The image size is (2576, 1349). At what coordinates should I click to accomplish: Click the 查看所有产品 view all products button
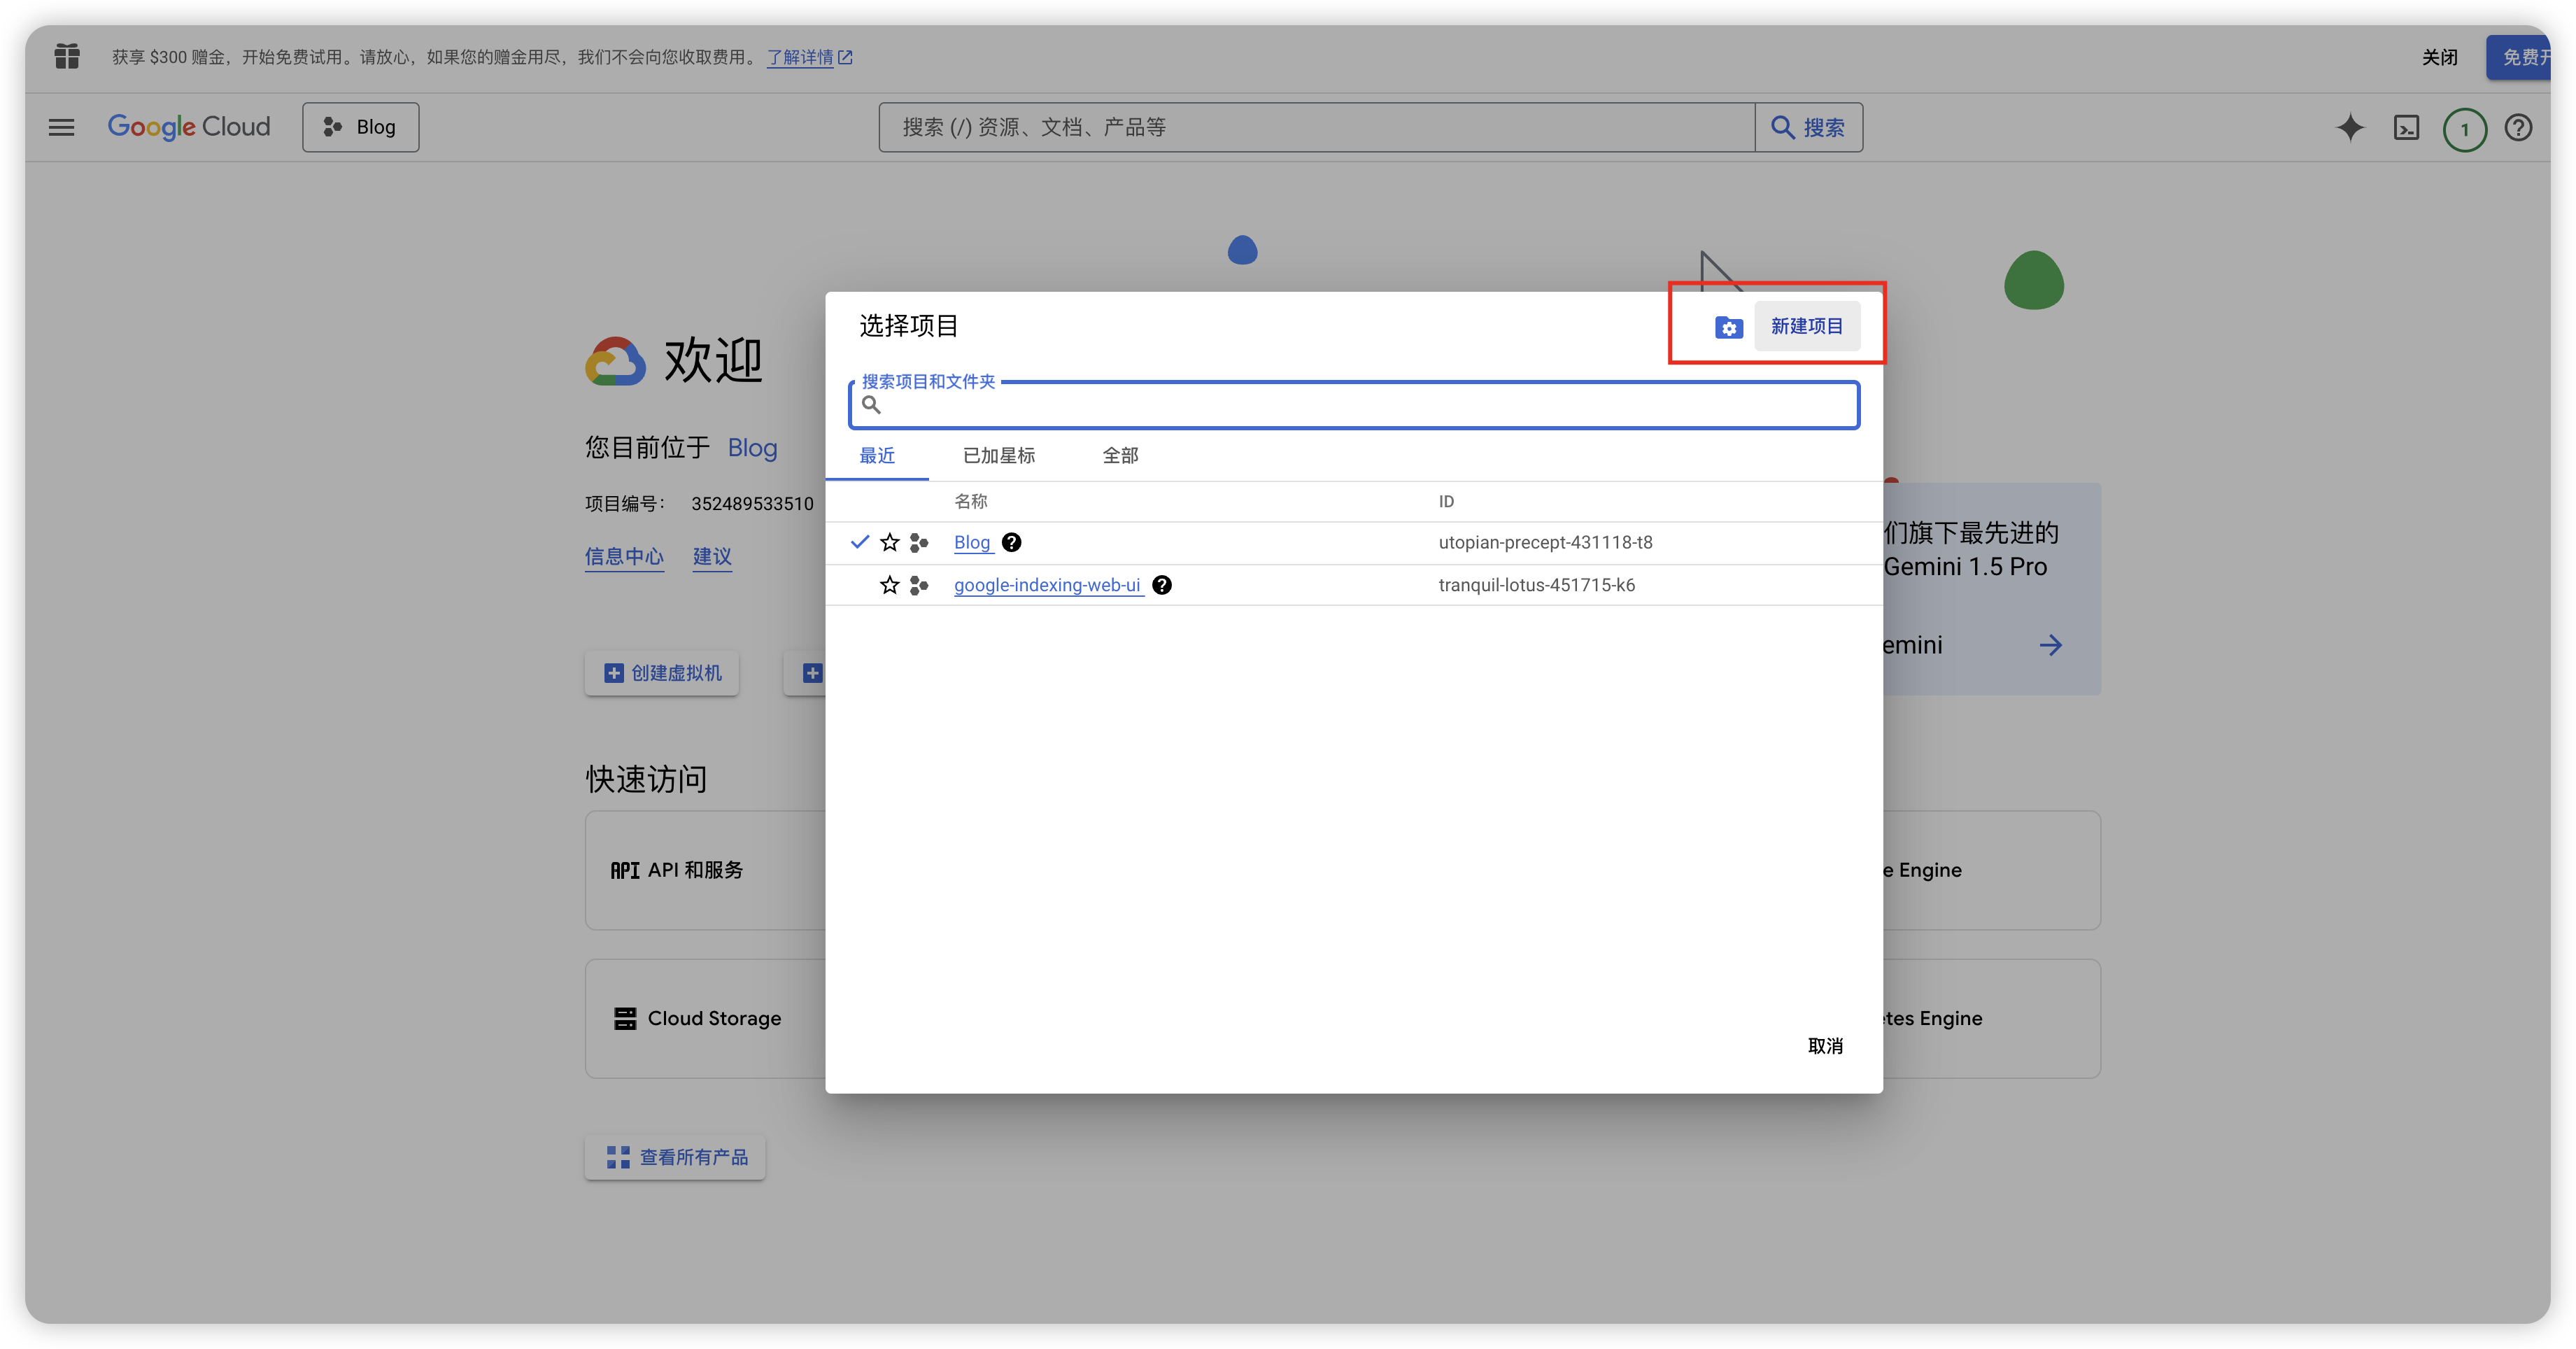pyautogui.click(x=675, y=1157)
